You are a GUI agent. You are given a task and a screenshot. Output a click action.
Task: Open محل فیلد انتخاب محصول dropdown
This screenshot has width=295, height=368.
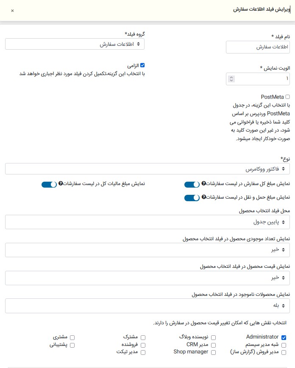(147, 222)
